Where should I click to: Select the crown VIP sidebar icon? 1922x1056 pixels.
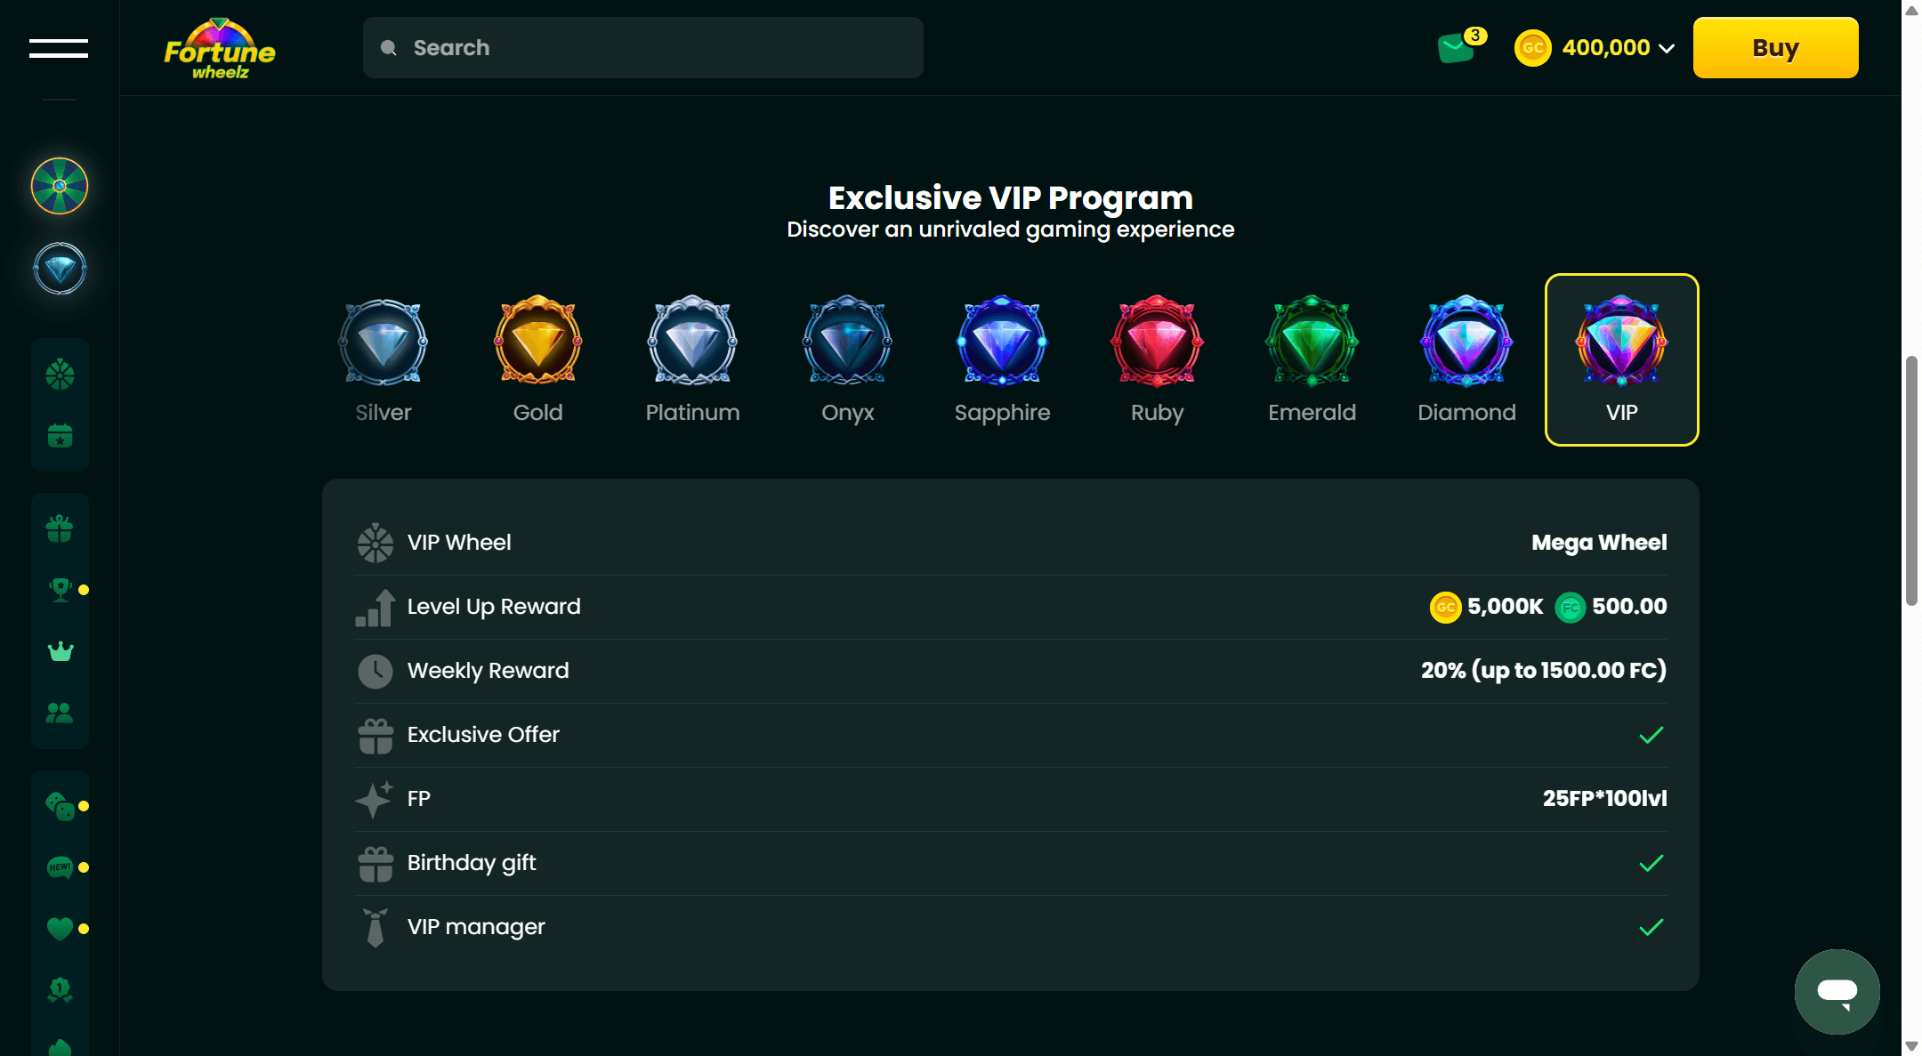tap(60, 652)
